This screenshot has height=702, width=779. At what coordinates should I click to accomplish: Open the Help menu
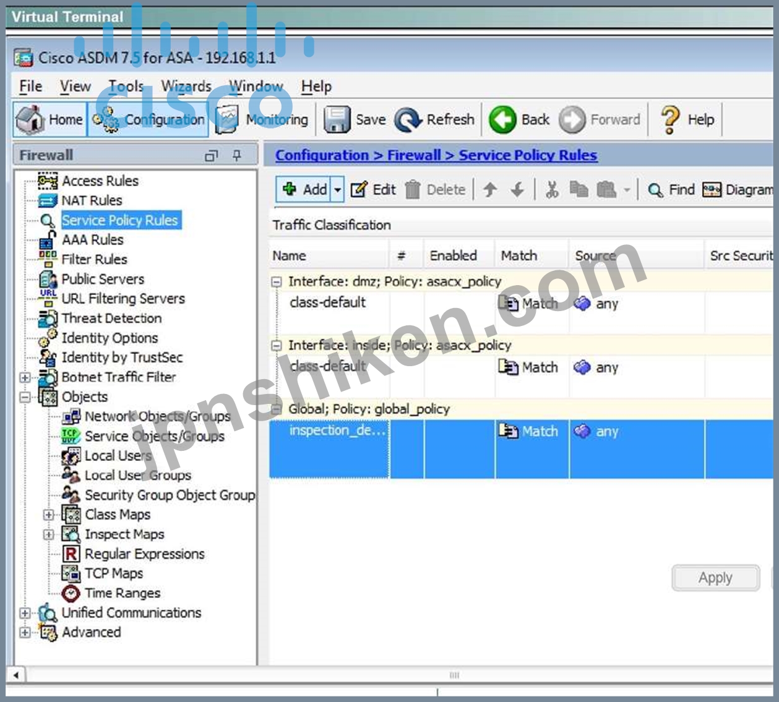point(316,87)
